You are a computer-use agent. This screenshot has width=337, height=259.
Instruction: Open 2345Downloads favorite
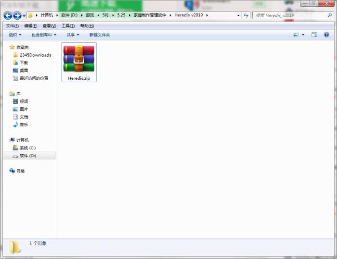click(36, 55)
